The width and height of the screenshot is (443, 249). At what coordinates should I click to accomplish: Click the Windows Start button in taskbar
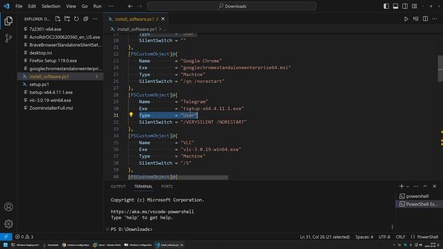[x=6, y=245]
